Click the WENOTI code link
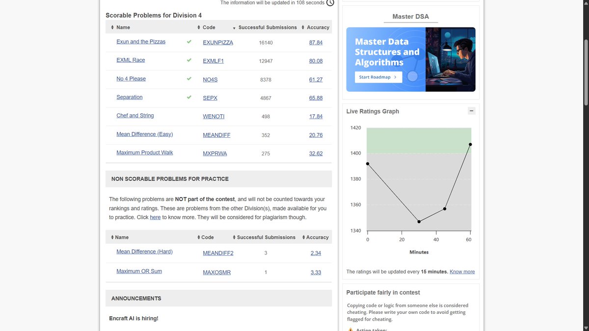Viewport: 589px width, 331px height. (214, 117)
